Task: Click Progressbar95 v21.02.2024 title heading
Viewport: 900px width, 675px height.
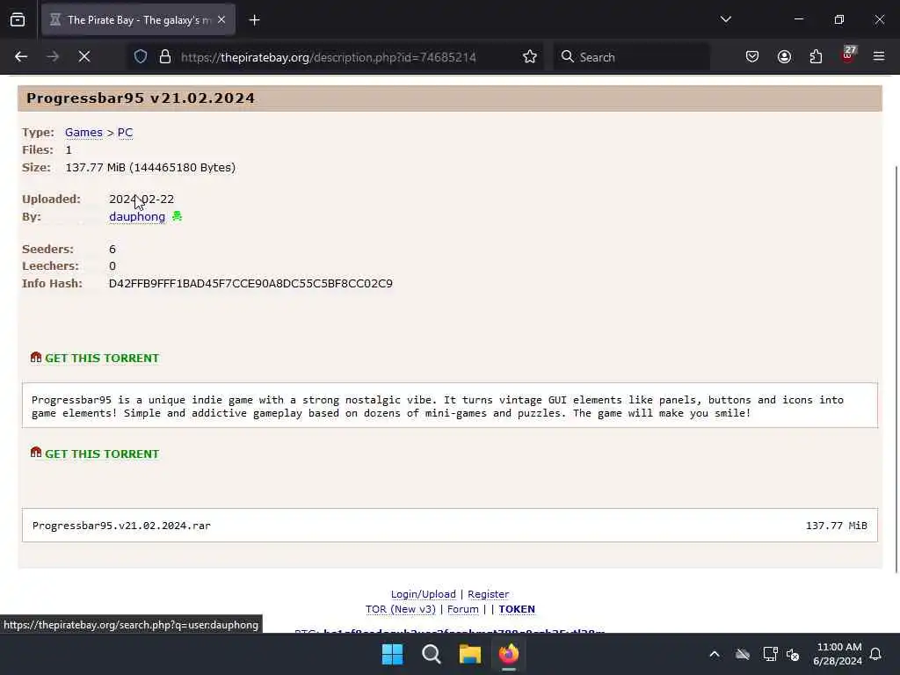Action: pos(141,98)
